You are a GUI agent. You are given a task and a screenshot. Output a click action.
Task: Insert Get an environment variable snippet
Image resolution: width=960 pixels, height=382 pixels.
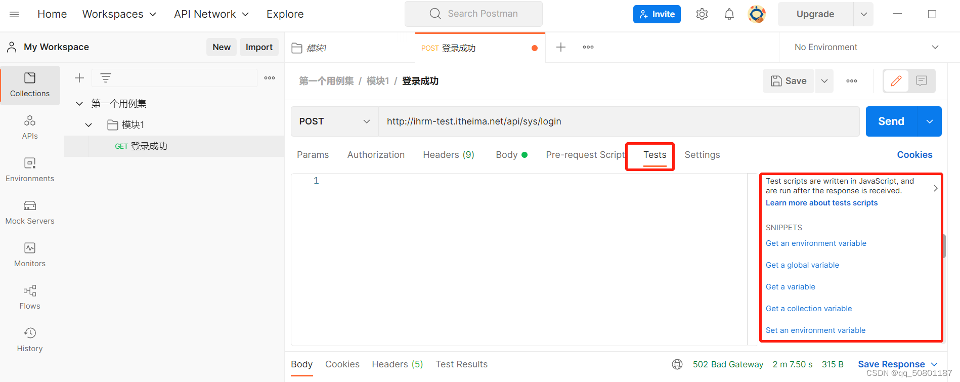[x=816, y=243]
